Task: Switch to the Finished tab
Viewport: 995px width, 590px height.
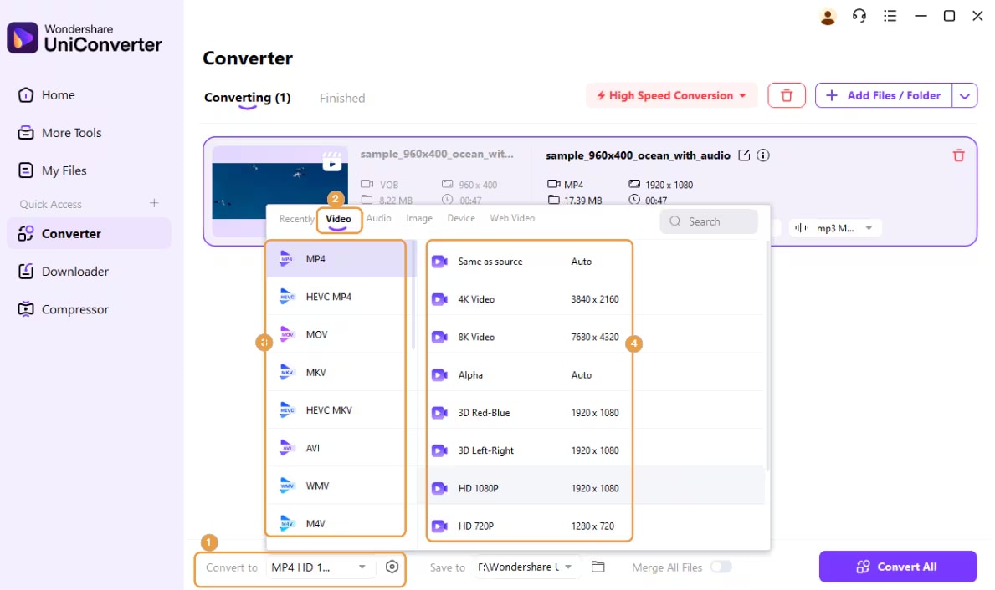Action: [x=342, y=99]
